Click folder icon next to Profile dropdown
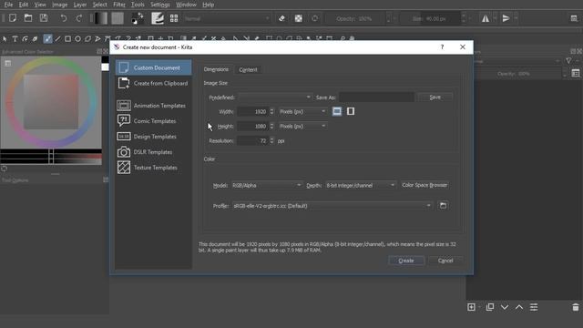The width and height of the screenshot is (583, 328). pos(443,206)
